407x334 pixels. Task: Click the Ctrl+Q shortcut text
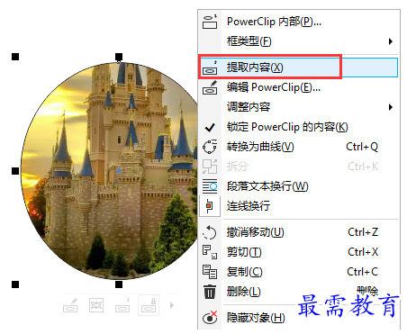coord(362,147)
